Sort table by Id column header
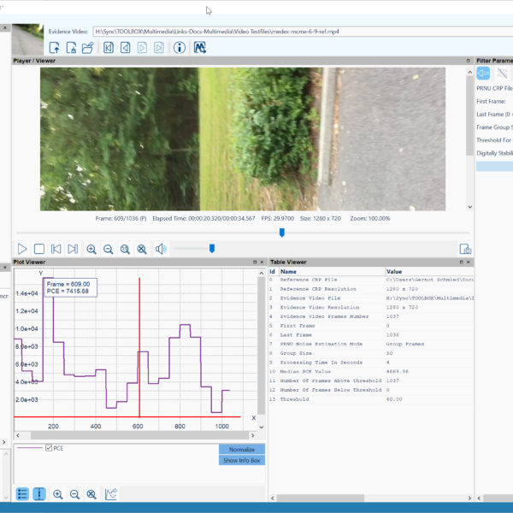513x513 pixels. click(x=274, y=272)
